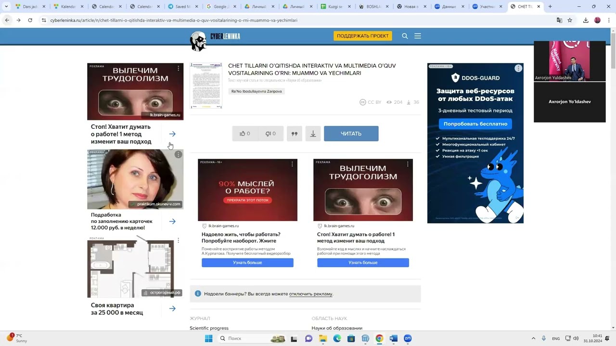Go back using browser back arrow
This screenshot has width=616, height=346.
click(7, 20)
